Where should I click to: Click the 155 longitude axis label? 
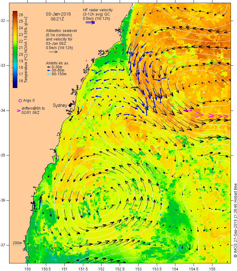[x=212, y=269]
